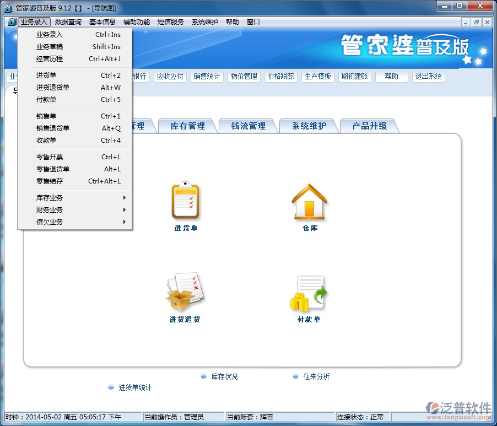Click the 应收应付 toolbar button
This screenshot has width=497, height=426.
click(170, 76)
